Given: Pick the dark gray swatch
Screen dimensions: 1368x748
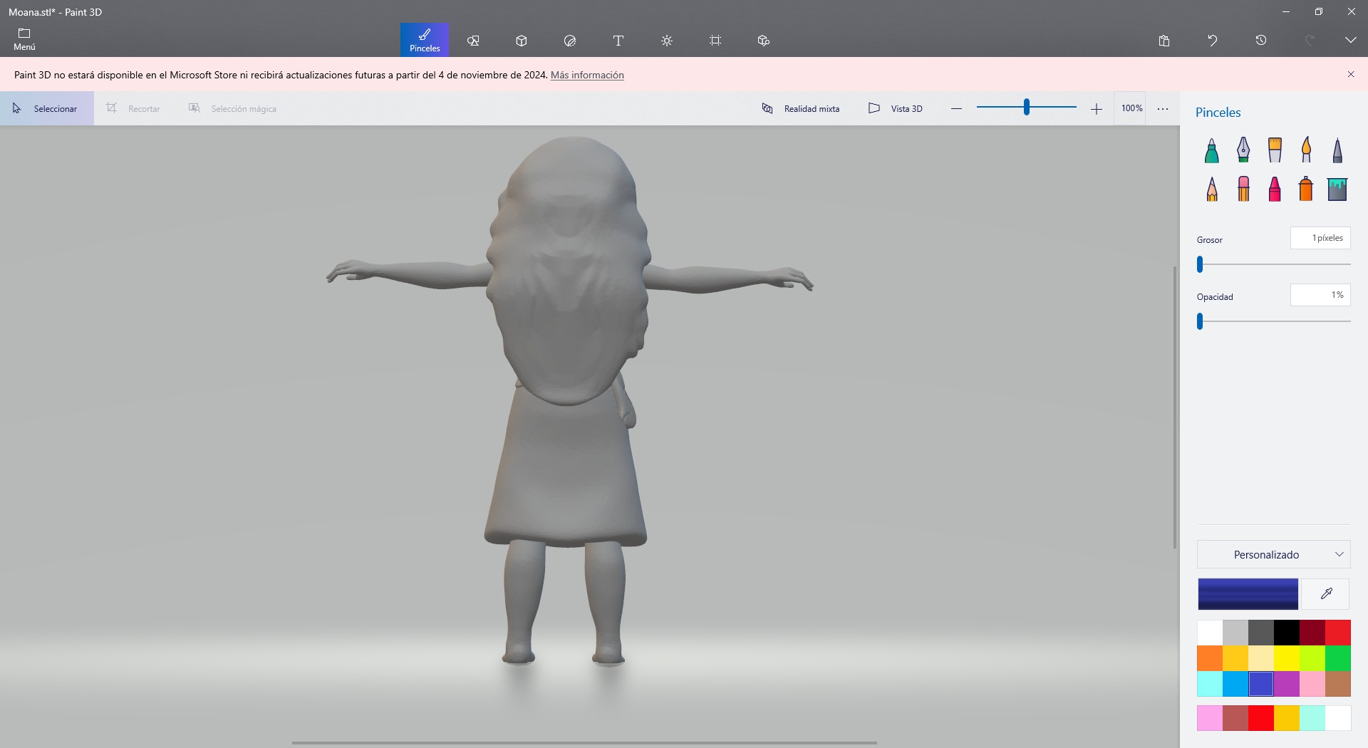Looking at the screenshot, I should click(x=1261, y=633).
